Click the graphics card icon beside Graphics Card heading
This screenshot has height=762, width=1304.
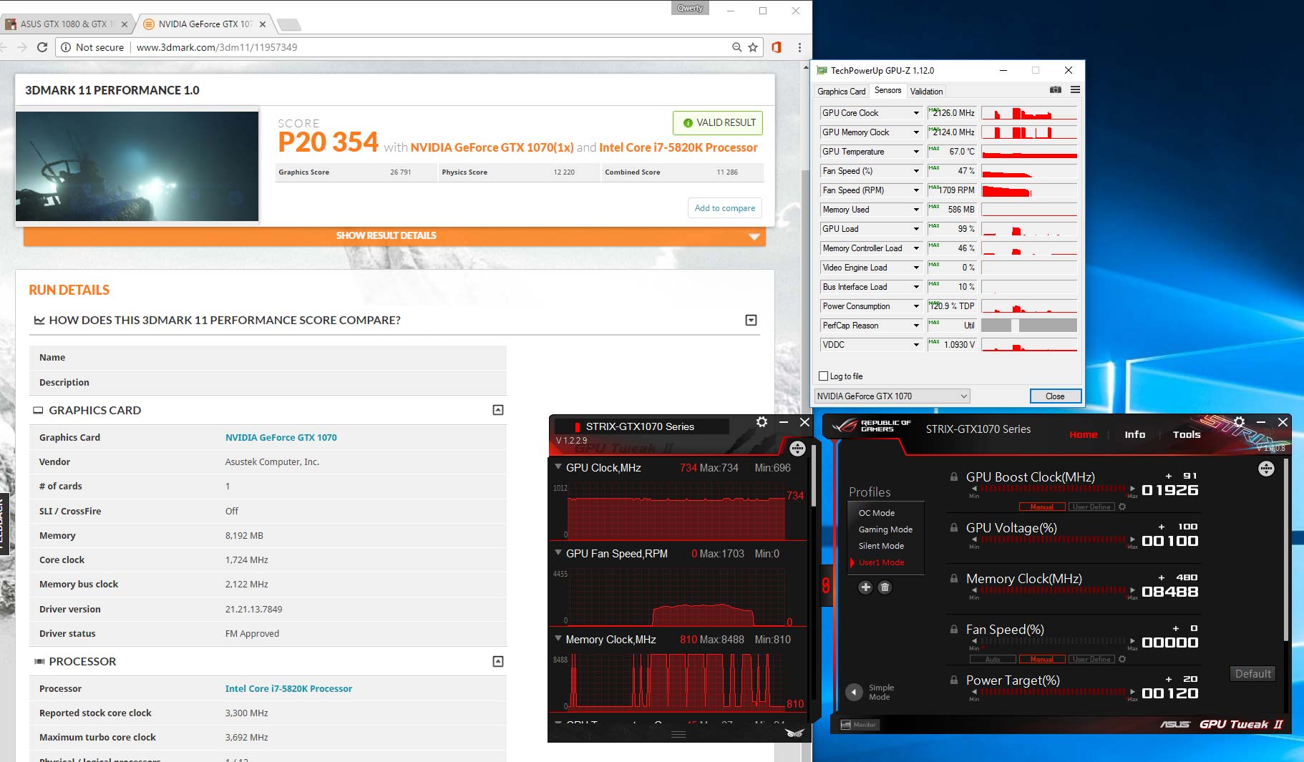click(x=39, y=411)
